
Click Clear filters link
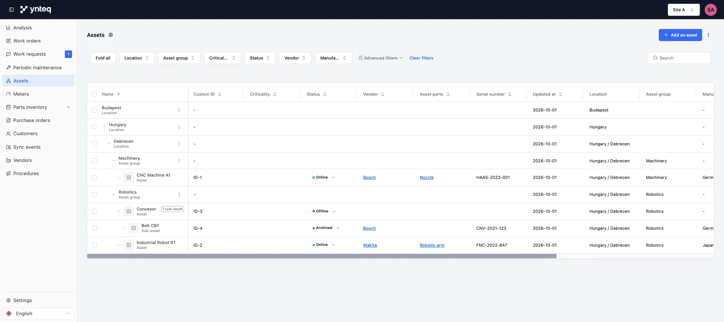pyautogui.click(x=421, y=58)
